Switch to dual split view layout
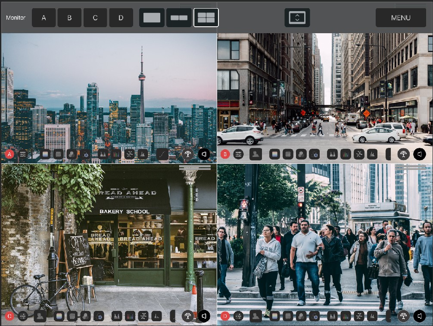433x326 pixels. (179, 18)
